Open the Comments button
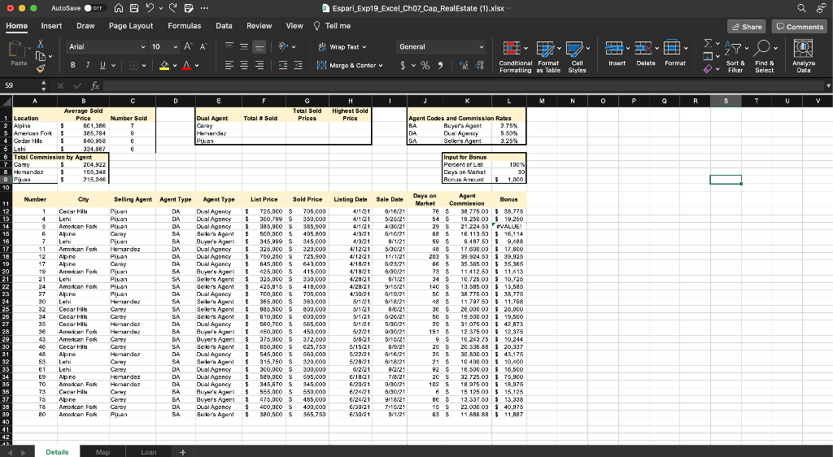 pos(799,26)
